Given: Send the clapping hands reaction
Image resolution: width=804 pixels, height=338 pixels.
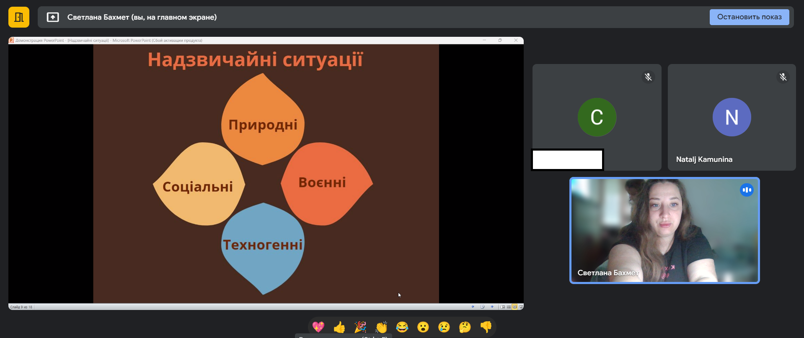Looking at the screenshot, I should click(381, 327).
